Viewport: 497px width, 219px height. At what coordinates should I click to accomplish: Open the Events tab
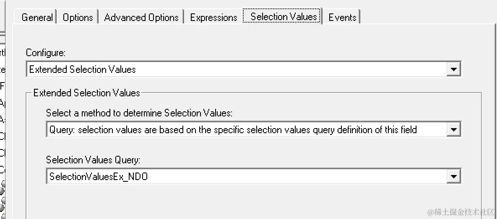tap(342, 18)
